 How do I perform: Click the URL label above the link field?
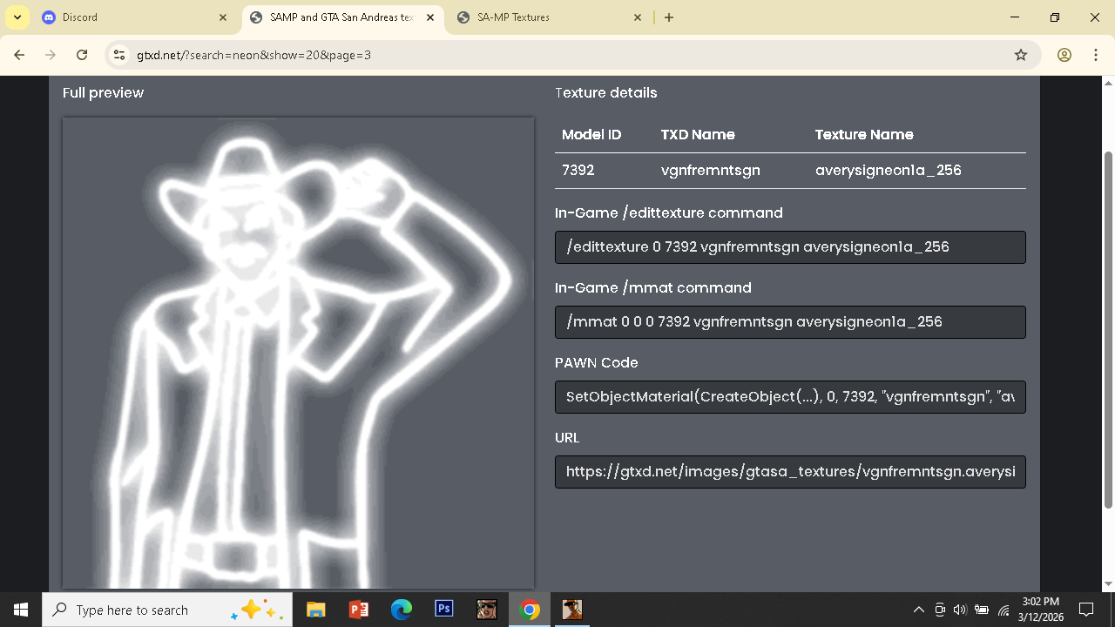click(567, 438)
